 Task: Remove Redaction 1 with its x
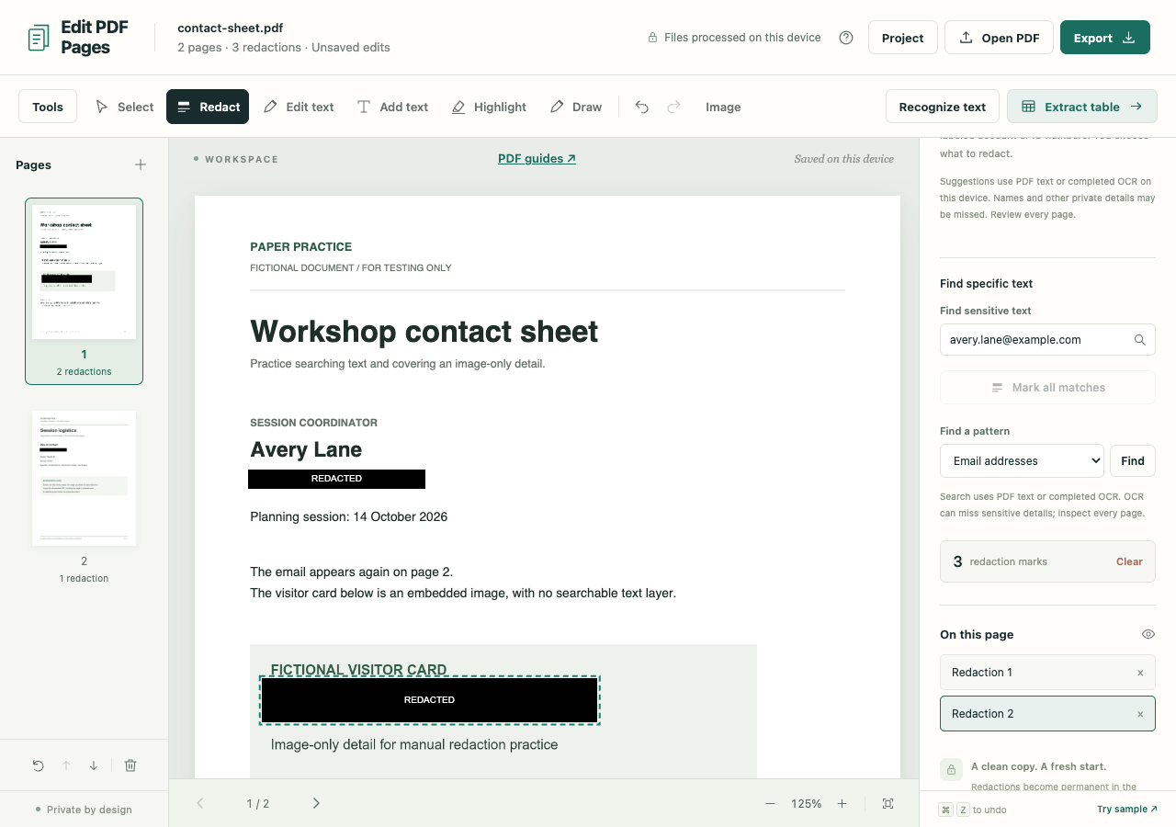(x=1140, y=673)
